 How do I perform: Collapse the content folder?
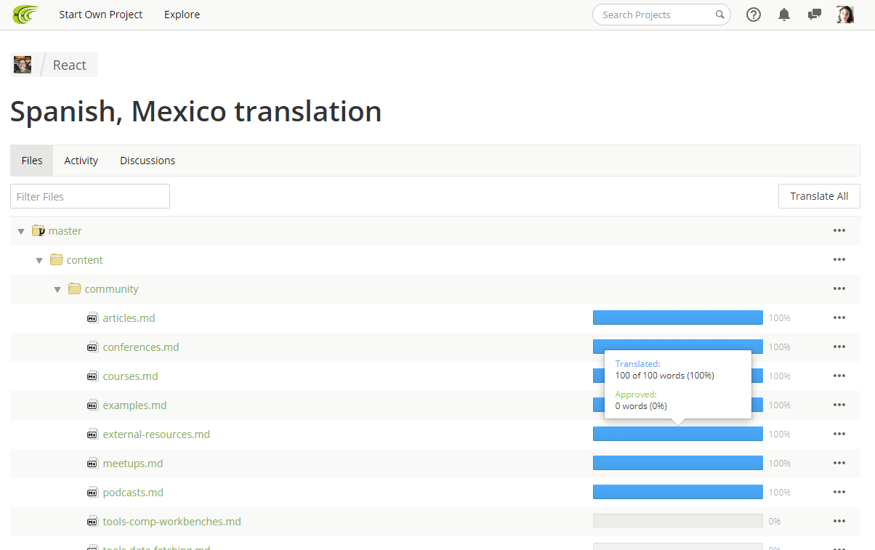point(39,261)
